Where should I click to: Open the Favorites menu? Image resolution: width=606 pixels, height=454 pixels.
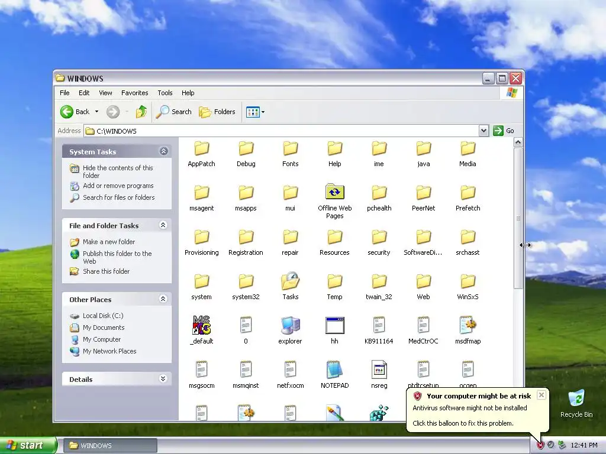tap(134, 93)
